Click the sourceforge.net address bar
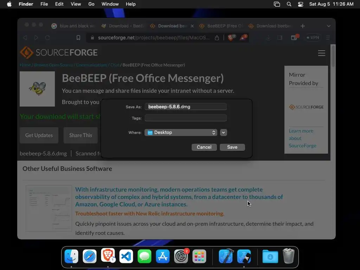 pos(154,38)
